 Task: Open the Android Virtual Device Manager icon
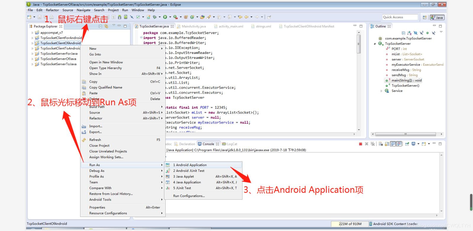(126, 17)
